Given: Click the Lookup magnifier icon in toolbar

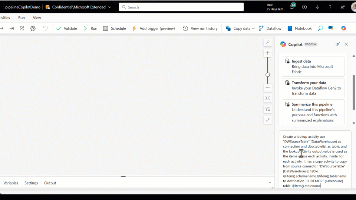Looking at the screenshot, I should click(320, 29).
